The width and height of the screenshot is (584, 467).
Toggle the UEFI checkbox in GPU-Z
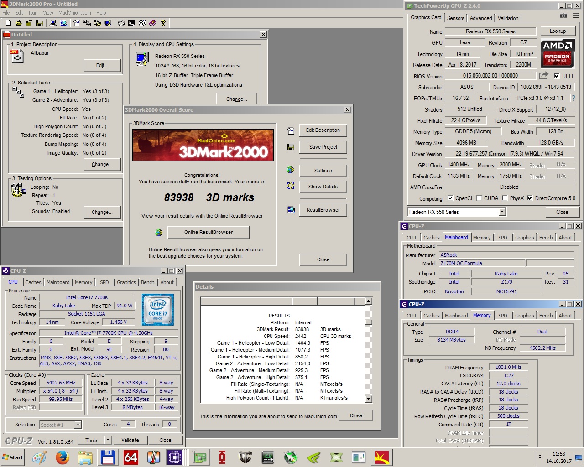(x=557, y=76)
